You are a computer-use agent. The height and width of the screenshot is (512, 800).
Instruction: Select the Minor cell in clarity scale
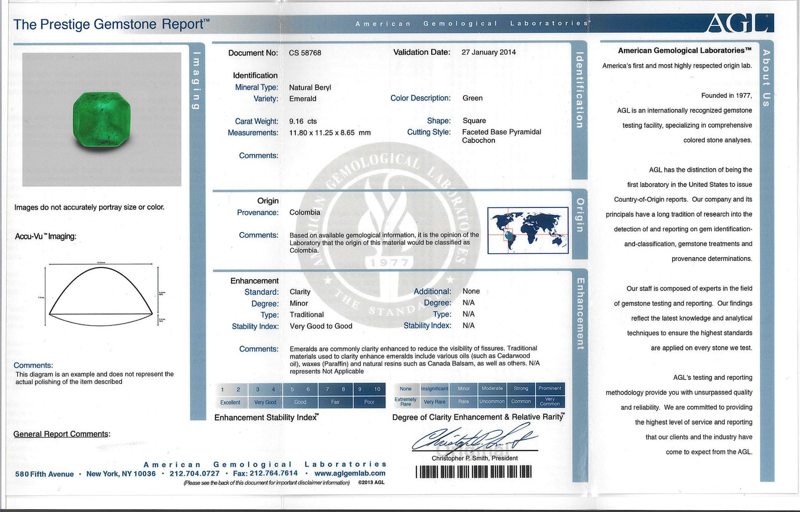pyautogui.click(x=463, y=389)
